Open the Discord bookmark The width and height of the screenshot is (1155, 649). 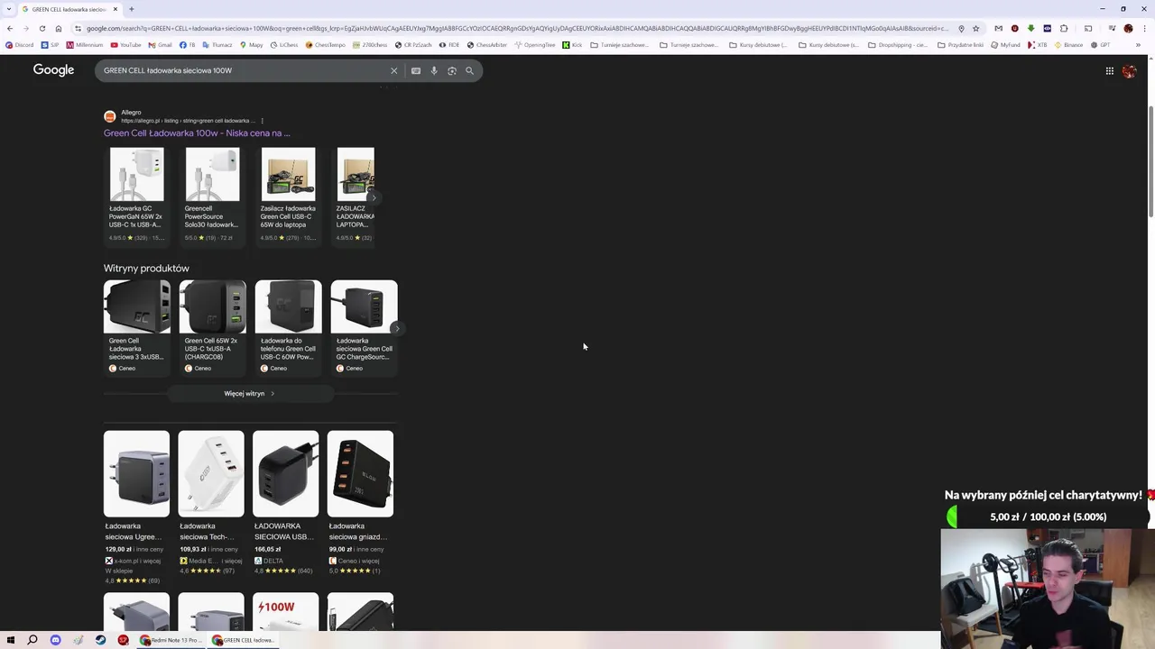[19, 45]
